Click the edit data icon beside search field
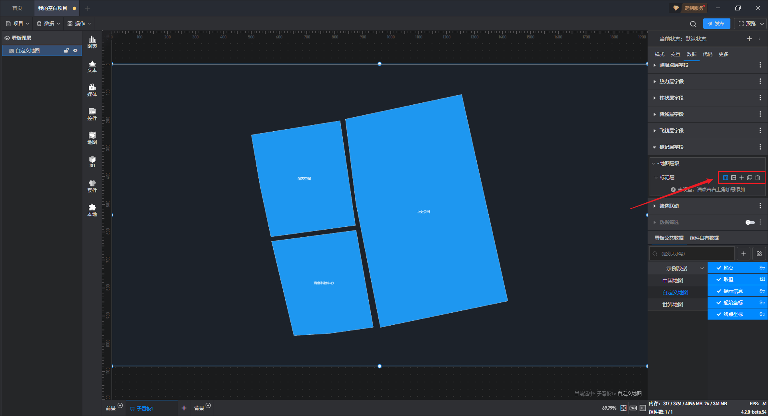The width and height of the screenshot is (768, 416). click(759, 254)
